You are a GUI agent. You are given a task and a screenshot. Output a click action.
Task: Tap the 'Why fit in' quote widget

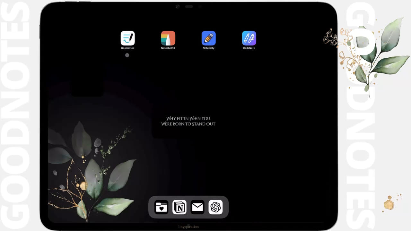(x=188, y=121)
